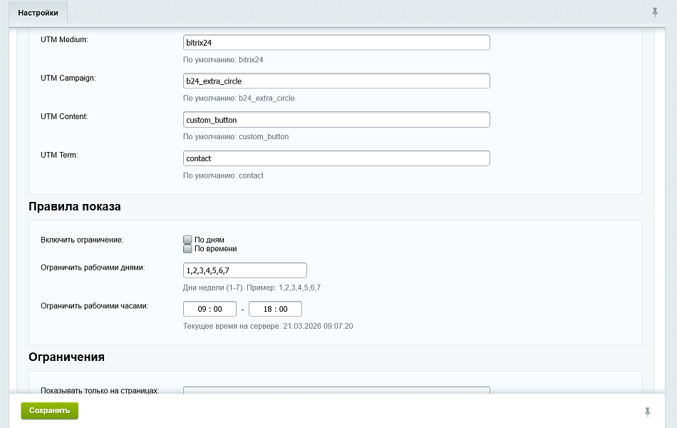Focus the UTM Medium input field
The width and height of the screenshot is (677, 428).
click(336, 43)
